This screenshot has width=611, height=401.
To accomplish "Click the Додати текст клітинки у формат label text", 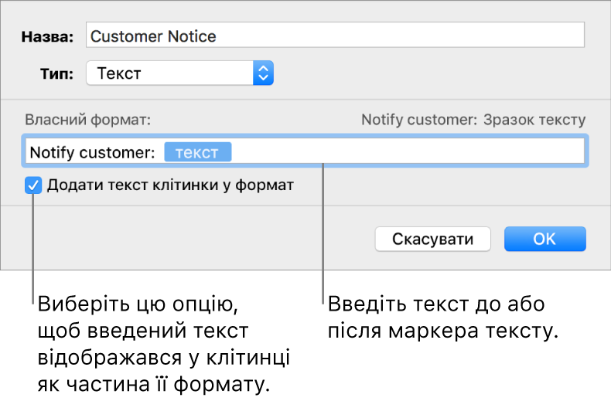I will pos(170,185).
